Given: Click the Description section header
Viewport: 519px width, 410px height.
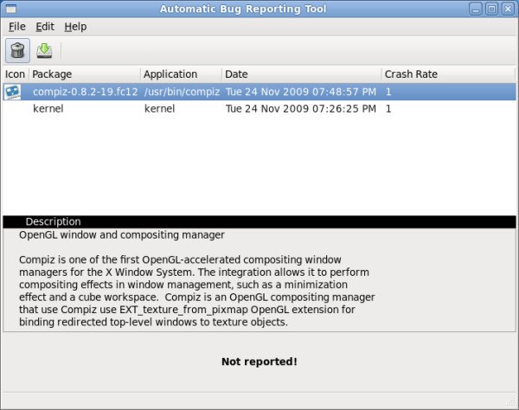Looking at the screenshot, I should [x=259, y=221].
